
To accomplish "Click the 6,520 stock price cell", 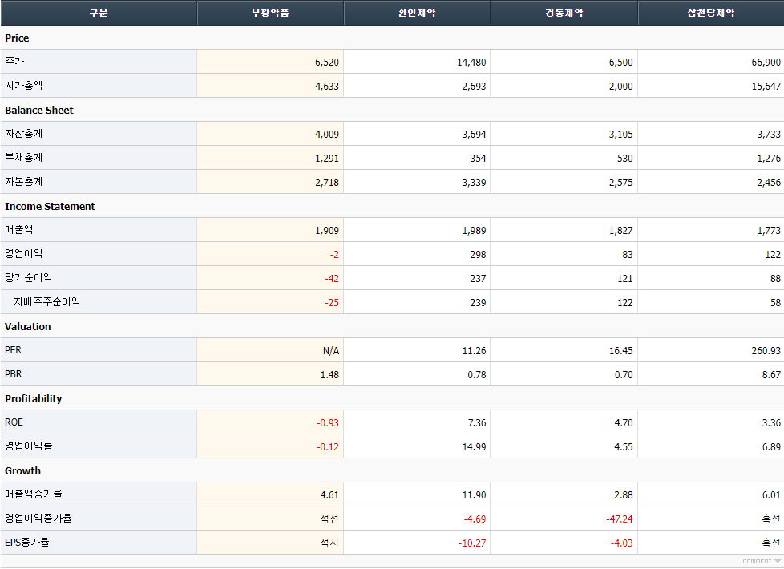I will click(270, 62).
